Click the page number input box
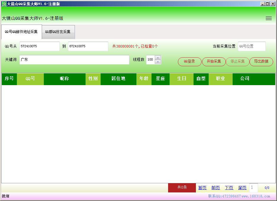This screenshot has height=201, width=277. [253, 188]
